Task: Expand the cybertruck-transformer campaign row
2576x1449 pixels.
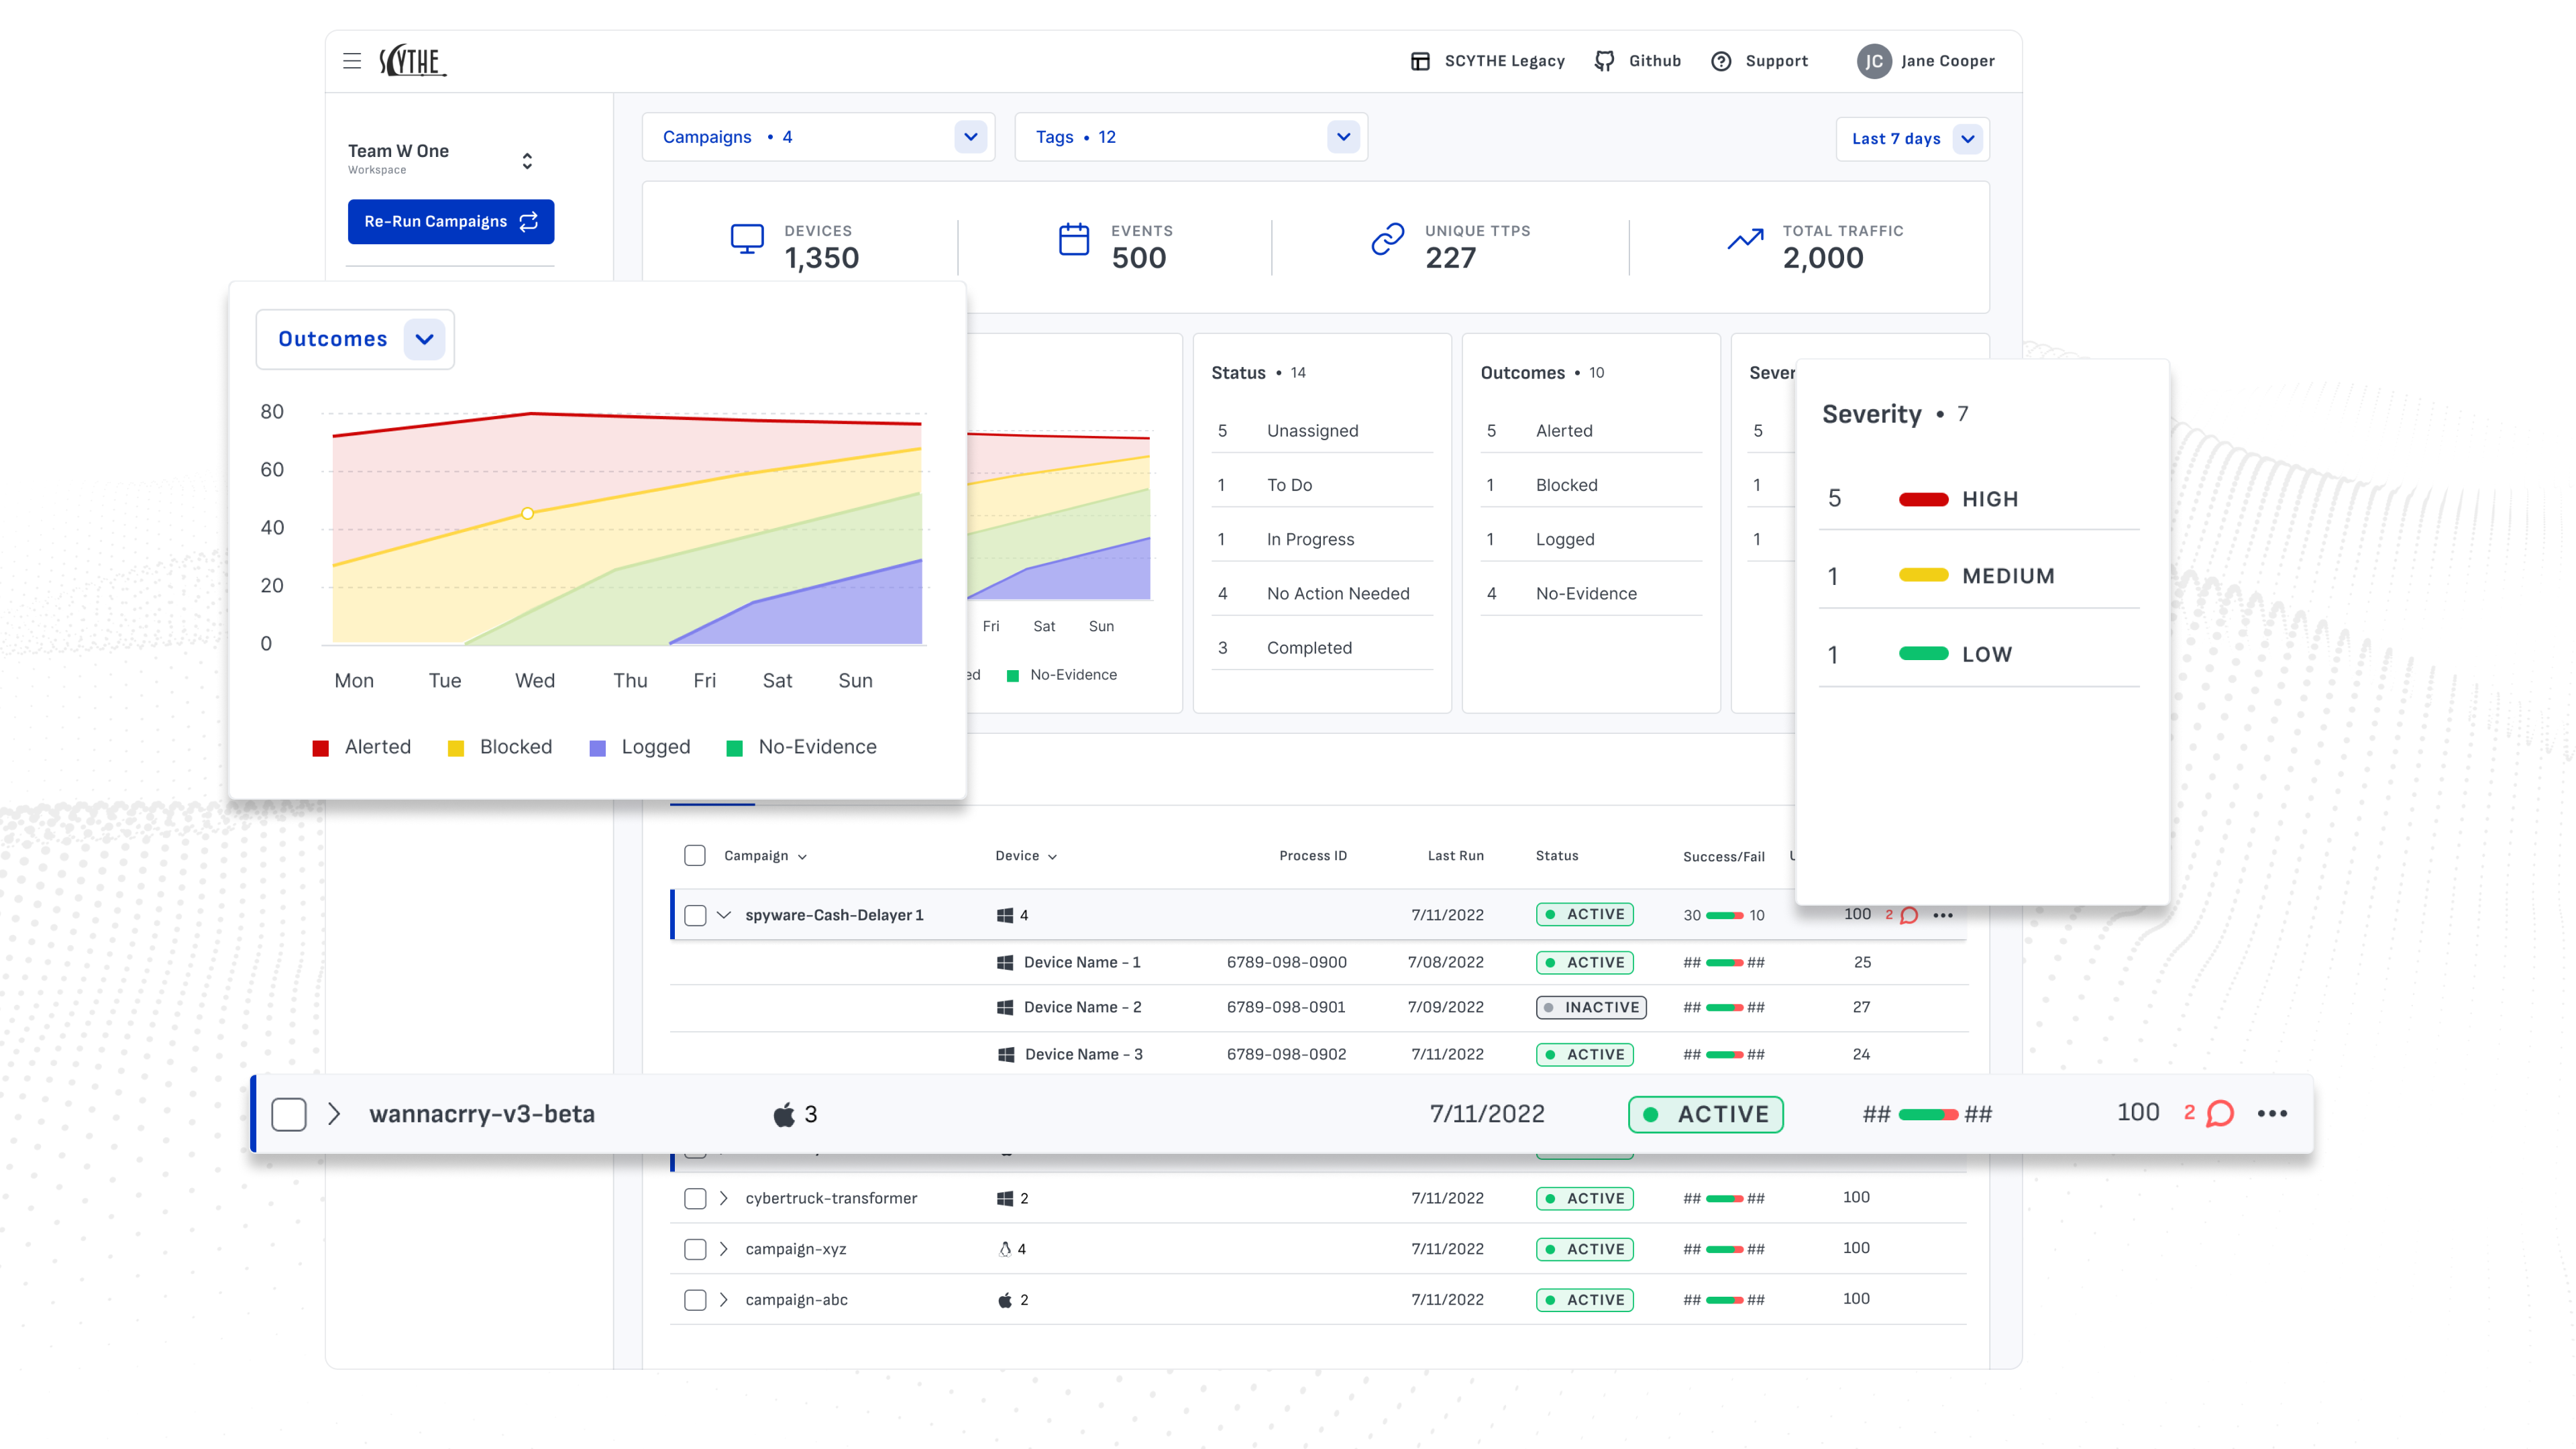Action: 724,1198
